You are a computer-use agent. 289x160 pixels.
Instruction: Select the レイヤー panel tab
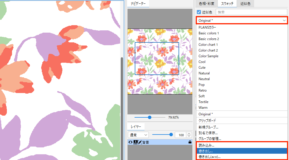[136, 127]
